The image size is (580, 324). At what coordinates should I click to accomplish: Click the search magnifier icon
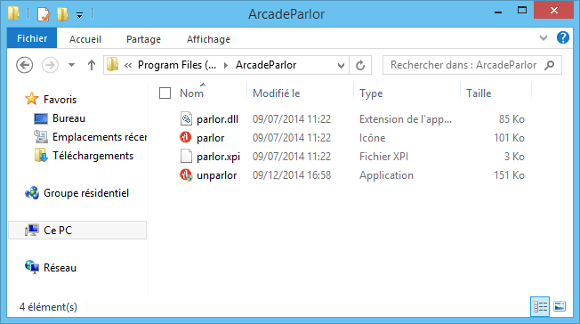550,65
